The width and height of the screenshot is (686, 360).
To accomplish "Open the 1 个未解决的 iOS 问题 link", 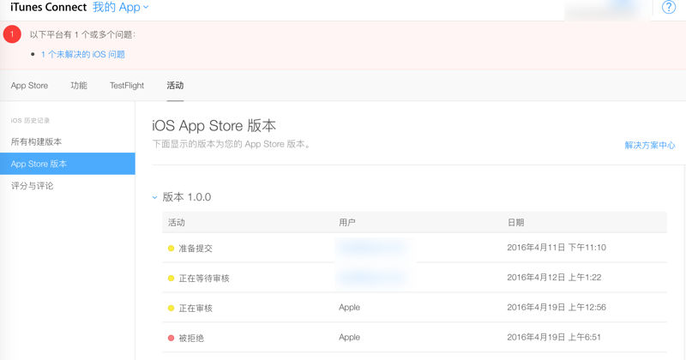I will (x=83, y=54).
